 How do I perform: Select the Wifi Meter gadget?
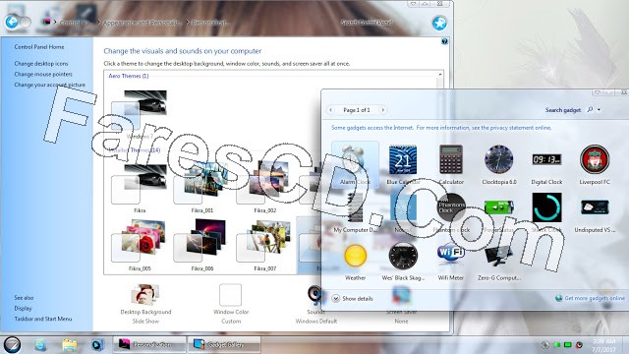point(451,261)
